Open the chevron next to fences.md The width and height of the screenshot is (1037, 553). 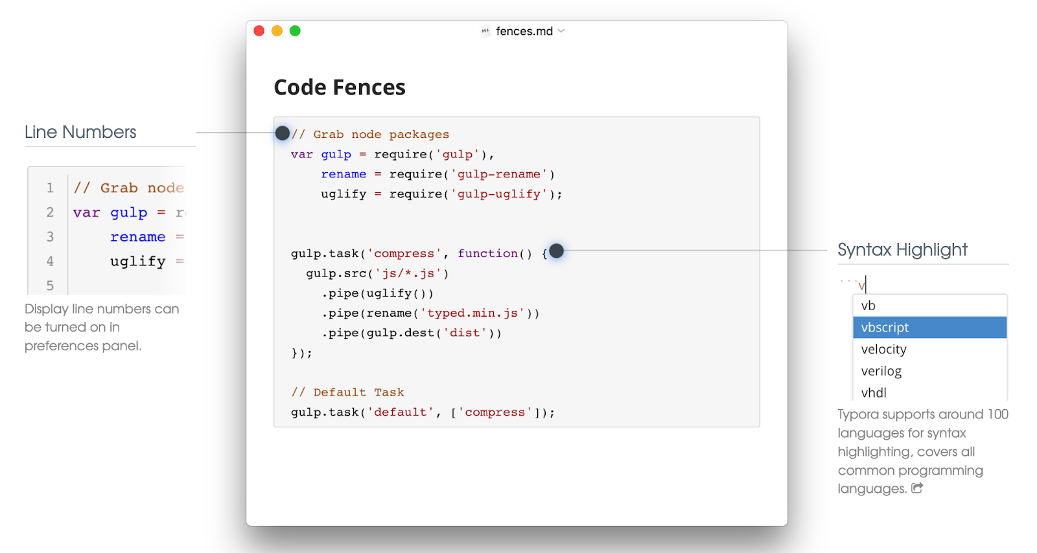click(x=561, y=30)
